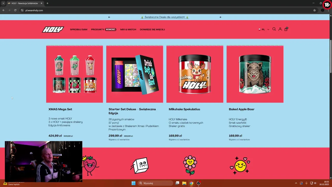332x187 pixels.
Task: Click the NOWOŚĆ badge next to PRODUKTY
Action: [110, 29]
